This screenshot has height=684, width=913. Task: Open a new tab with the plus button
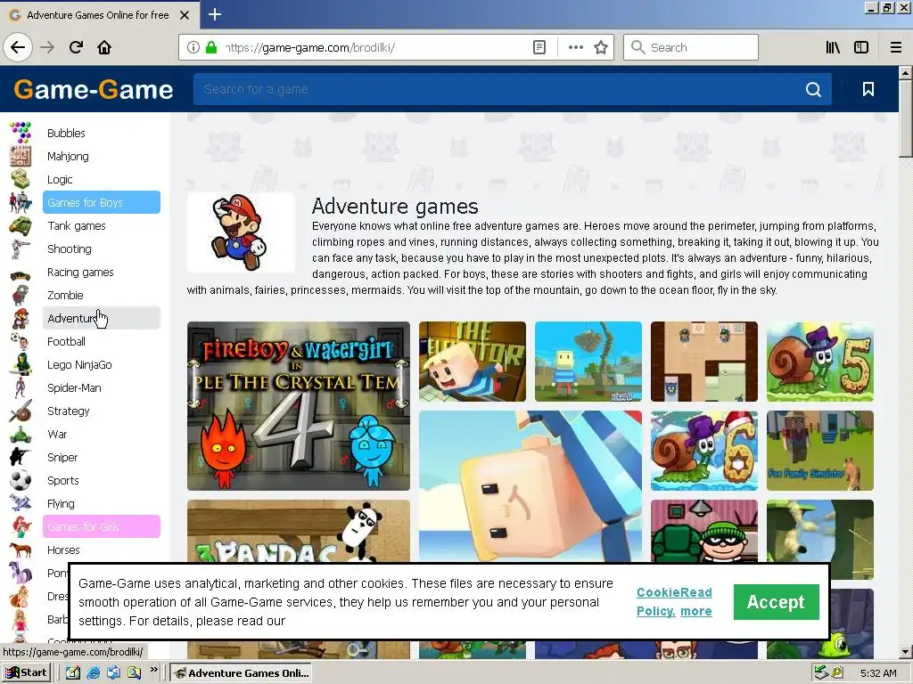215,14
